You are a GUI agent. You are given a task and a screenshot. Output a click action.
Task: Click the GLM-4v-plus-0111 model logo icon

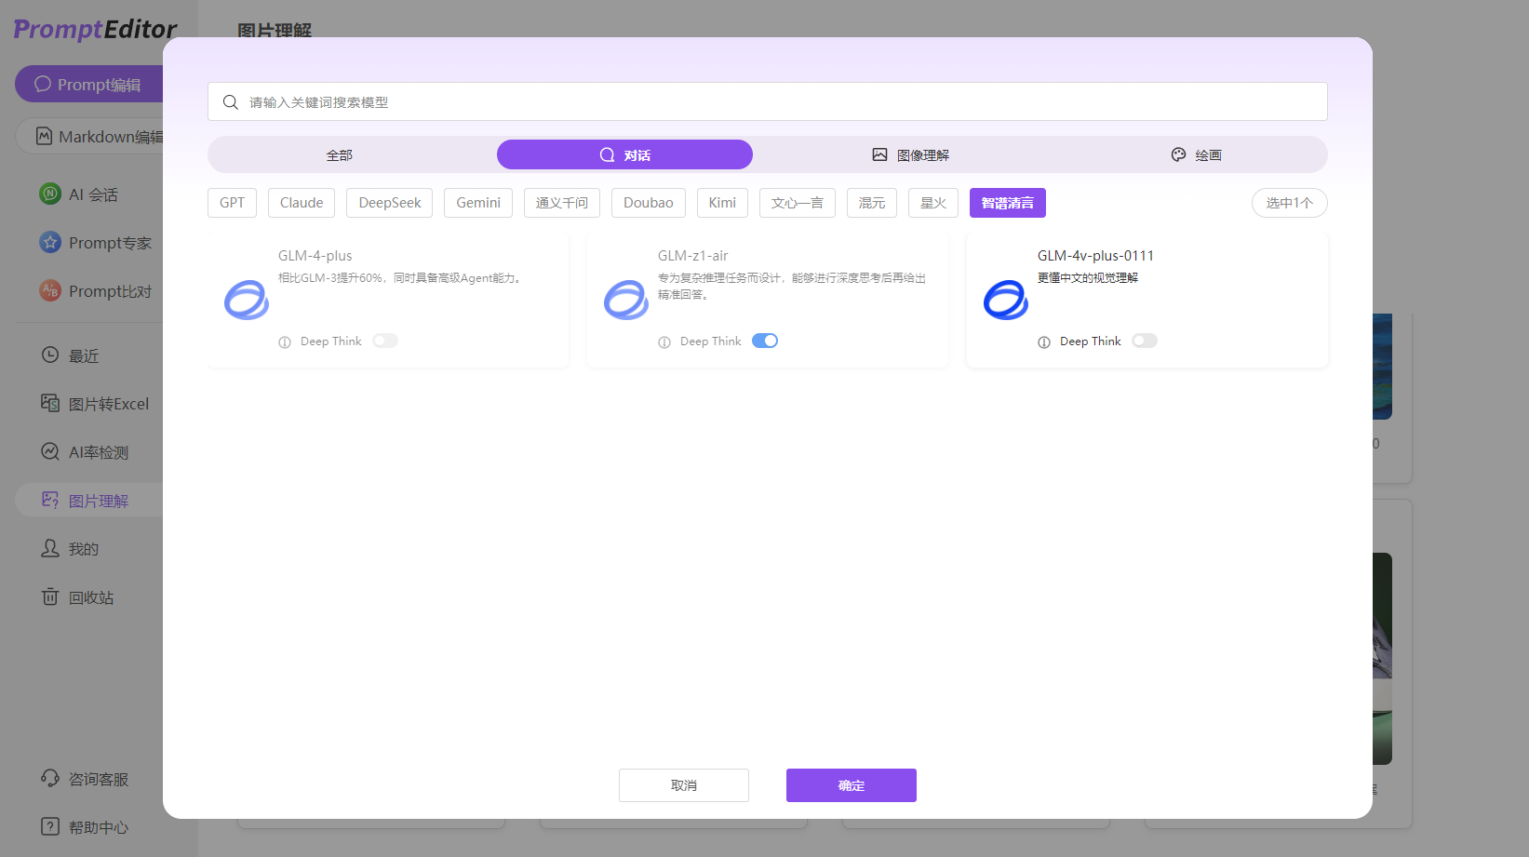[1006, 300]
